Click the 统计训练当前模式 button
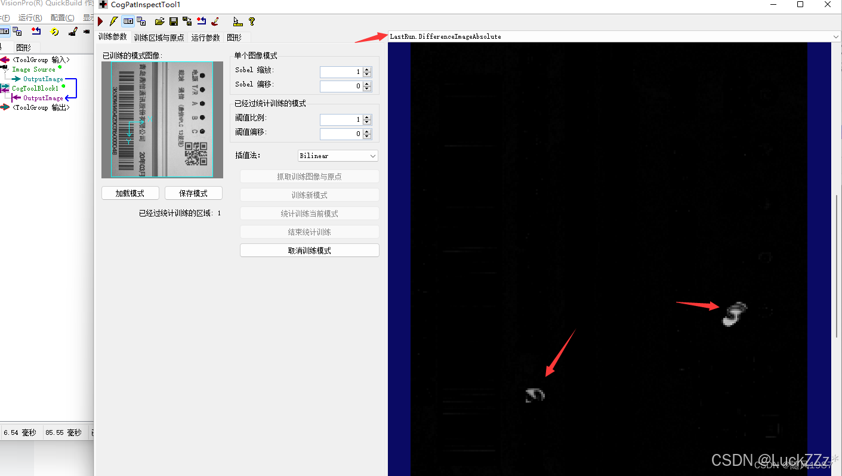The height and width of the screenshot is (476, 842). (x=309, y=214)
